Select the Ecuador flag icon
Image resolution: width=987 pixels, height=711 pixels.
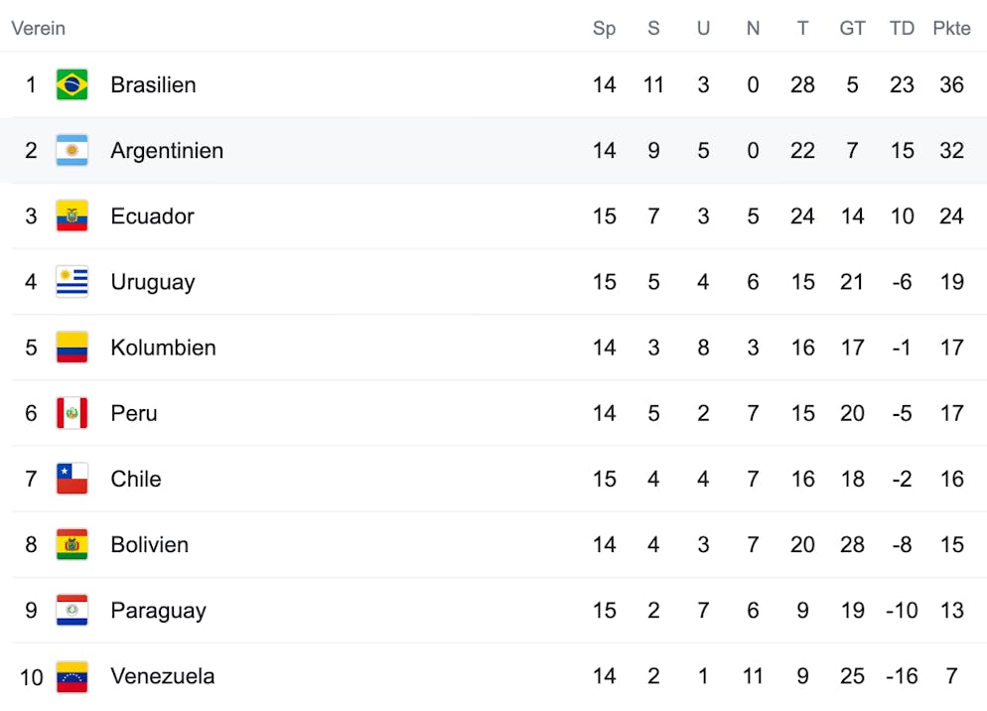(x=71, y=216)
